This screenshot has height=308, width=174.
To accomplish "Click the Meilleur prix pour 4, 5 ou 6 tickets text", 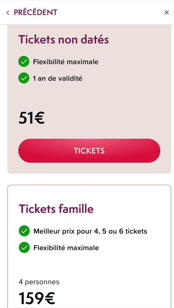I will point(90,231).
